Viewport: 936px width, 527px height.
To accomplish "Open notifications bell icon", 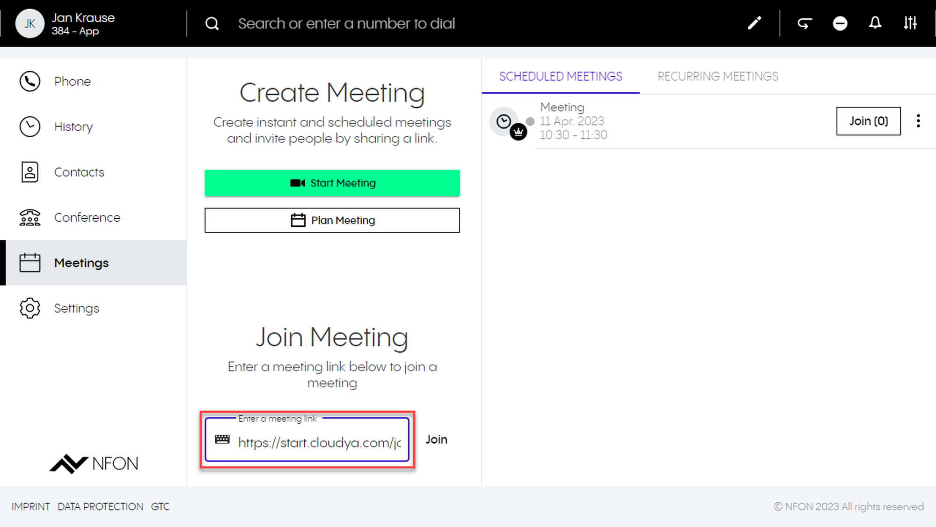I will tap(875, 23).
